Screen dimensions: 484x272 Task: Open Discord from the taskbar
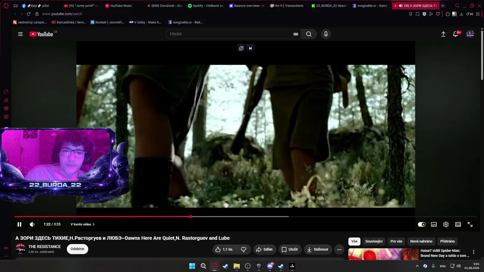tap(270, 266)
